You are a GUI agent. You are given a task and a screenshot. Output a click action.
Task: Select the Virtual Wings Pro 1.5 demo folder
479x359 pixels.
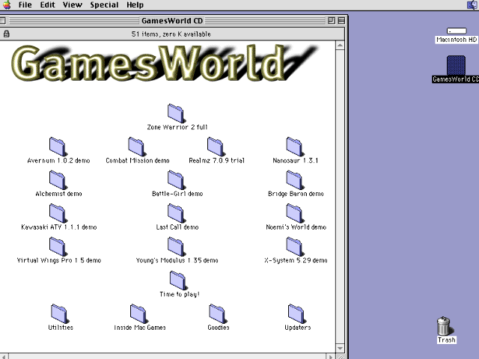(x=58, y=247)
